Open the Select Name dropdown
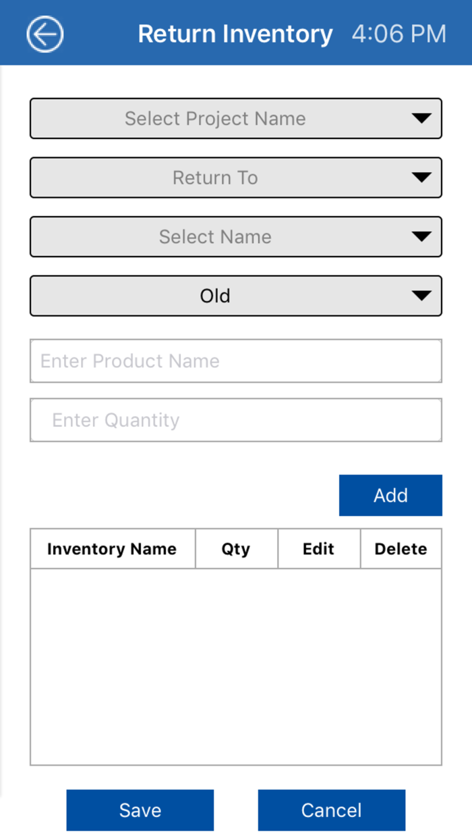Viewport: 472px width, 840px height. click(236, 236)
